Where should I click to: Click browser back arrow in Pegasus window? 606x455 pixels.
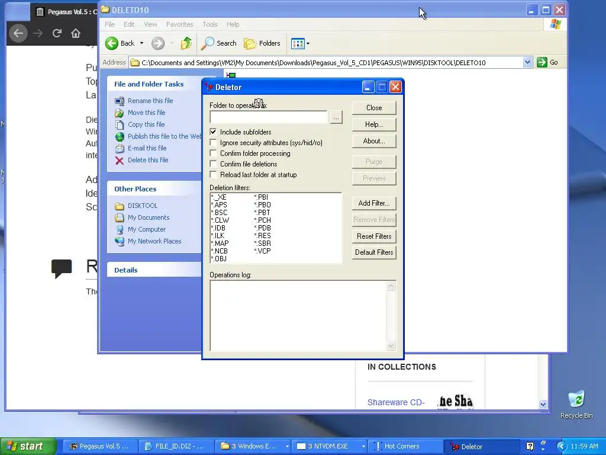[18, 33]
